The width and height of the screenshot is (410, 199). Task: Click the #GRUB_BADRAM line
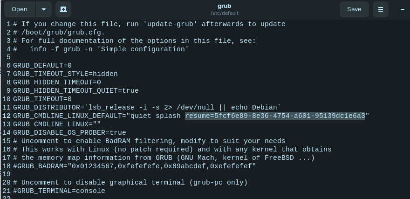coord(134,166)
